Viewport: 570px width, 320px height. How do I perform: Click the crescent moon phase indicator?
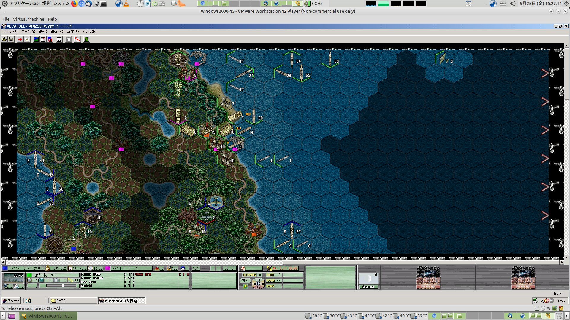[x=368, y=279]
